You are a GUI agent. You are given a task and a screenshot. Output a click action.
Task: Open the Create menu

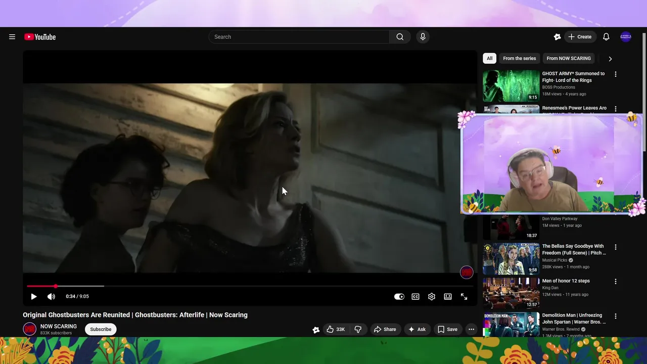click(x=580, y=37)
